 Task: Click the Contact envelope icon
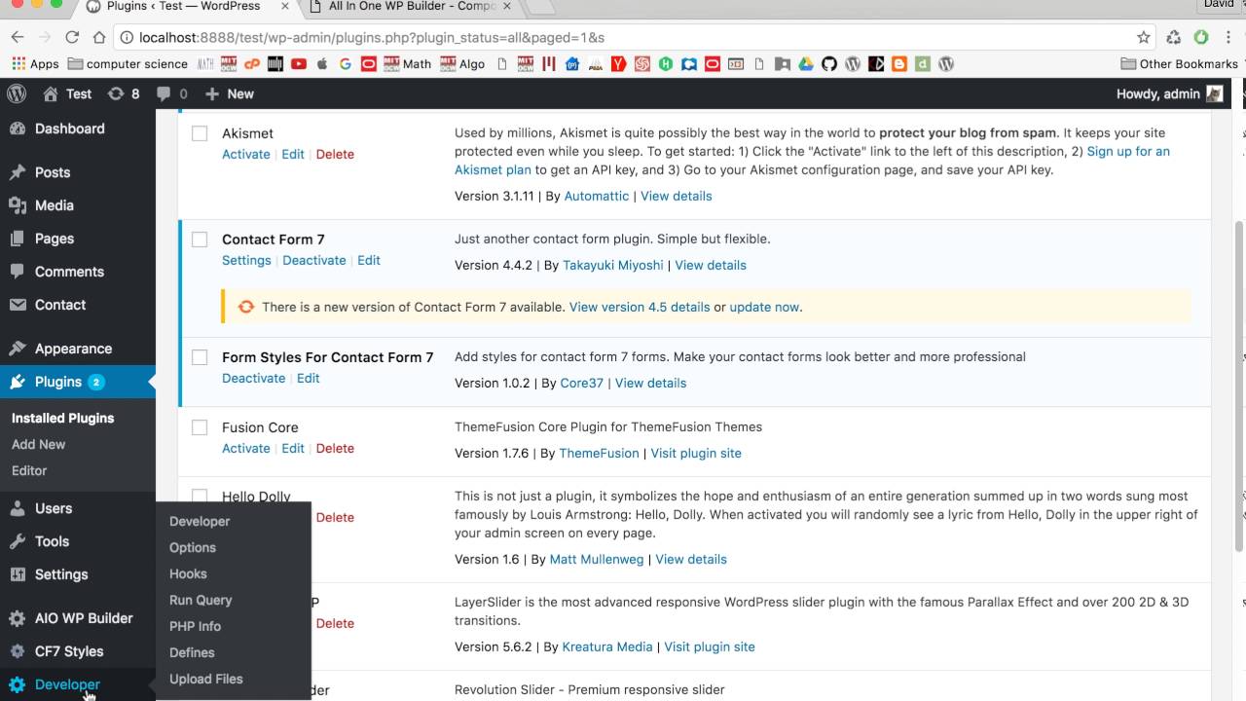click(x=18, y=305)
